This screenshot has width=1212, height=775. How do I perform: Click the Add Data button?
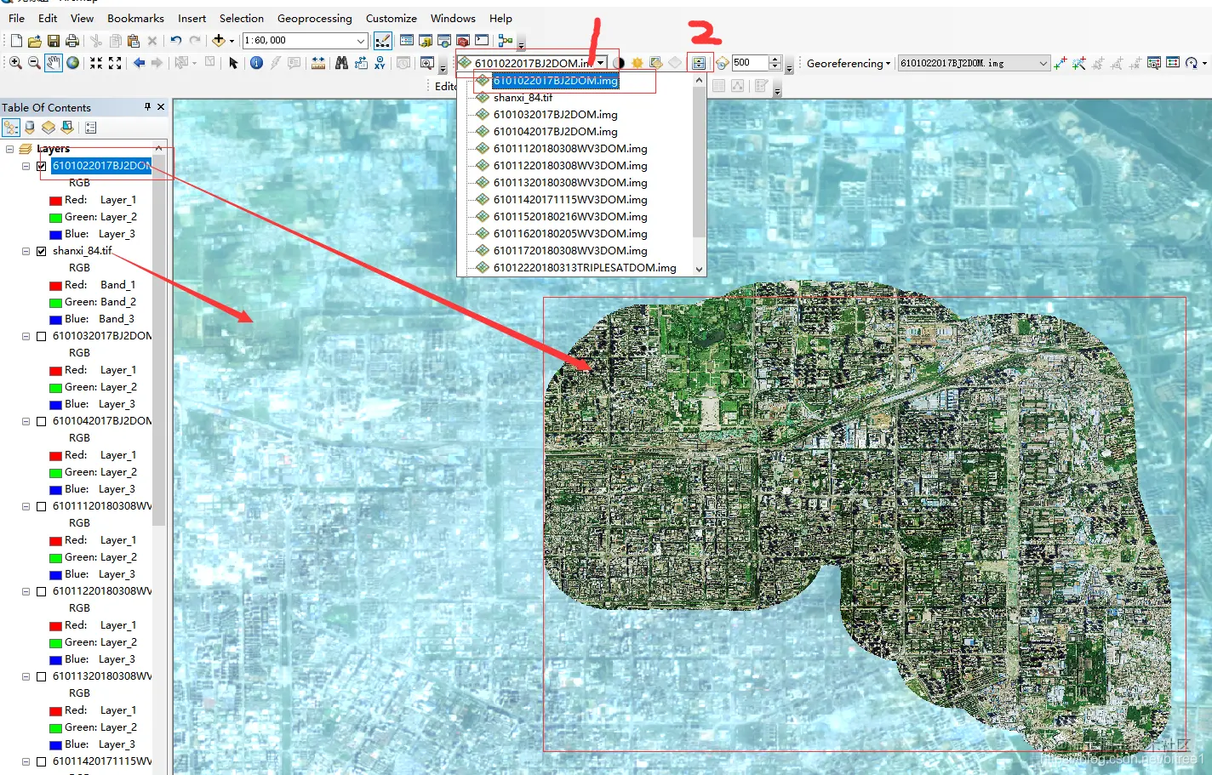(219, 40)
